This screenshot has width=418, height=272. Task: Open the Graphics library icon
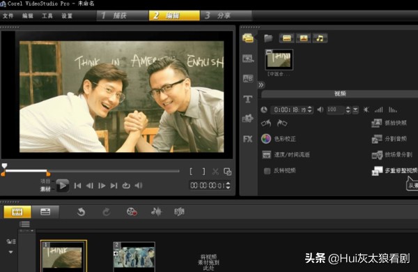[247, 119]
